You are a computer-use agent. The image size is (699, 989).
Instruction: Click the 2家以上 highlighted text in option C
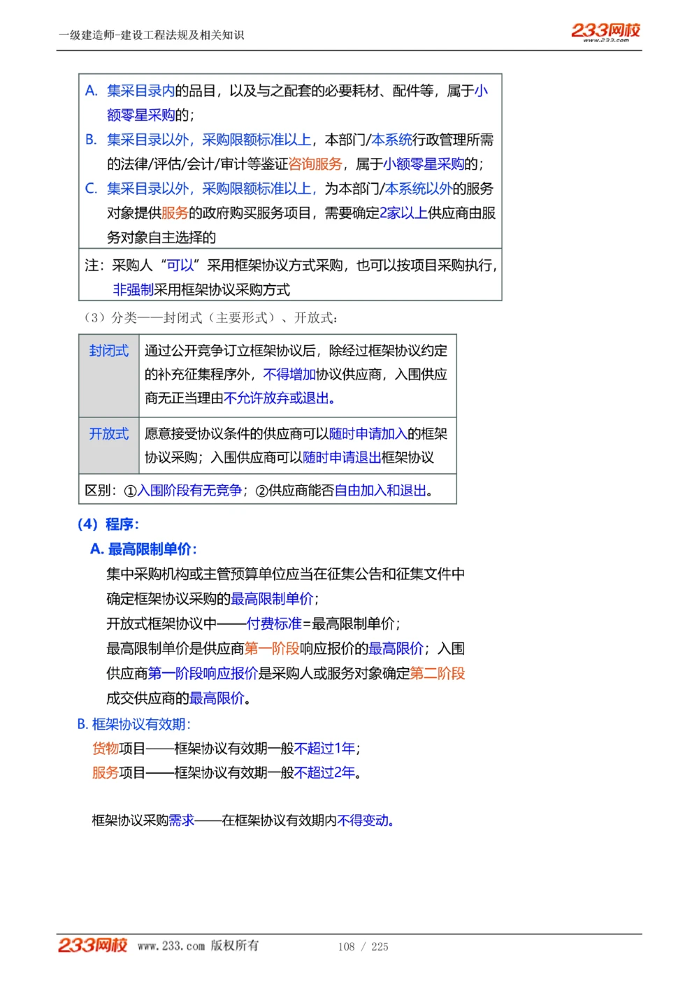pos(405,213)
